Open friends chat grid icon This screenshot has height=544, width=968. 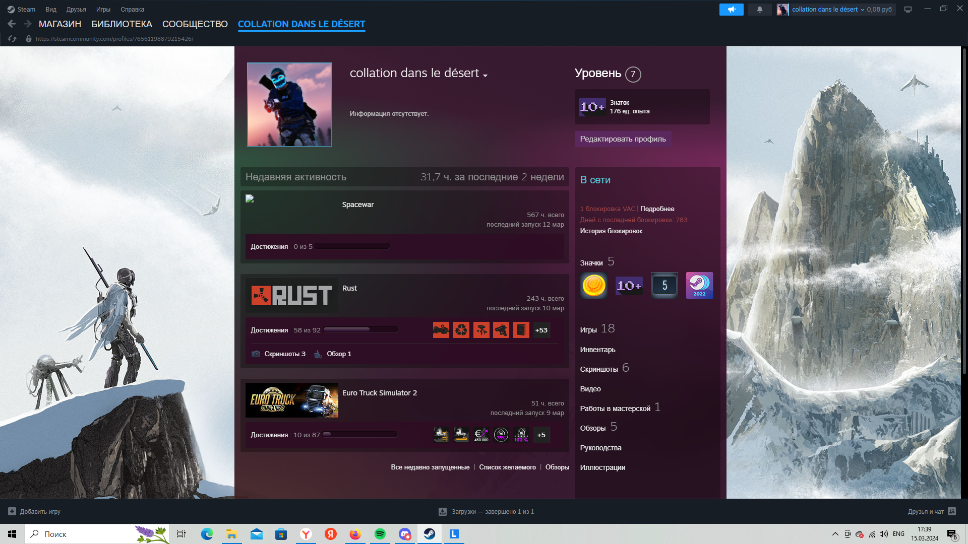pos(952,511)
